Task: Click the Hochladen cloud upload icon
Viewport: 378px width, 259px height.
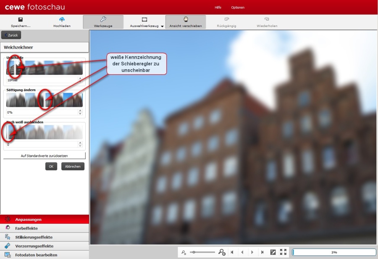Action: (x=62, y=19)
